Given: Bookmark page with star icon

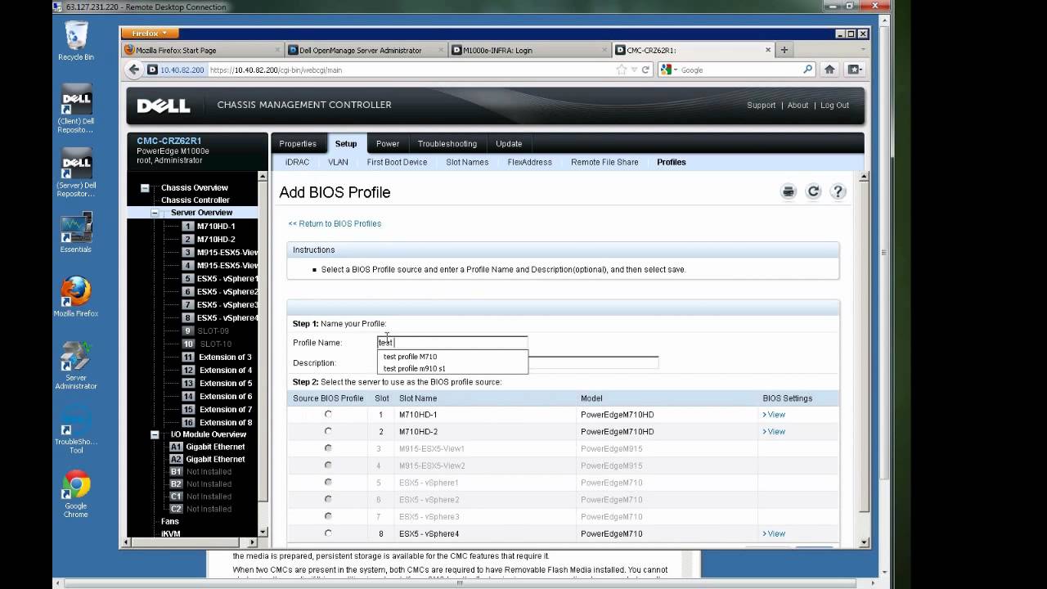Looking at the screenshot, I should coord(622,70).
